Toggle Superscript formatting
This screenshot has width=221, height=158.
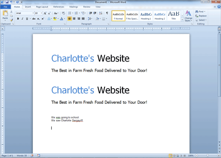(x=43, y=19)
